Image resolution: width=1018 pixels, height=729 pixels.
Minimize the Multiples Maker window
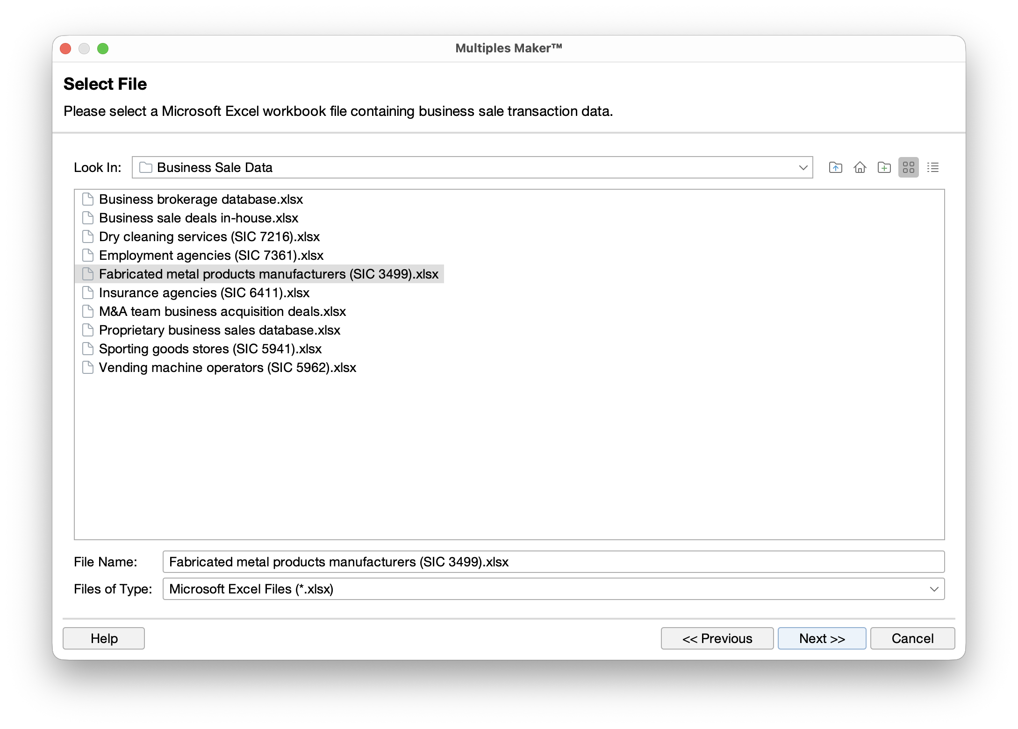coord(85,48)
